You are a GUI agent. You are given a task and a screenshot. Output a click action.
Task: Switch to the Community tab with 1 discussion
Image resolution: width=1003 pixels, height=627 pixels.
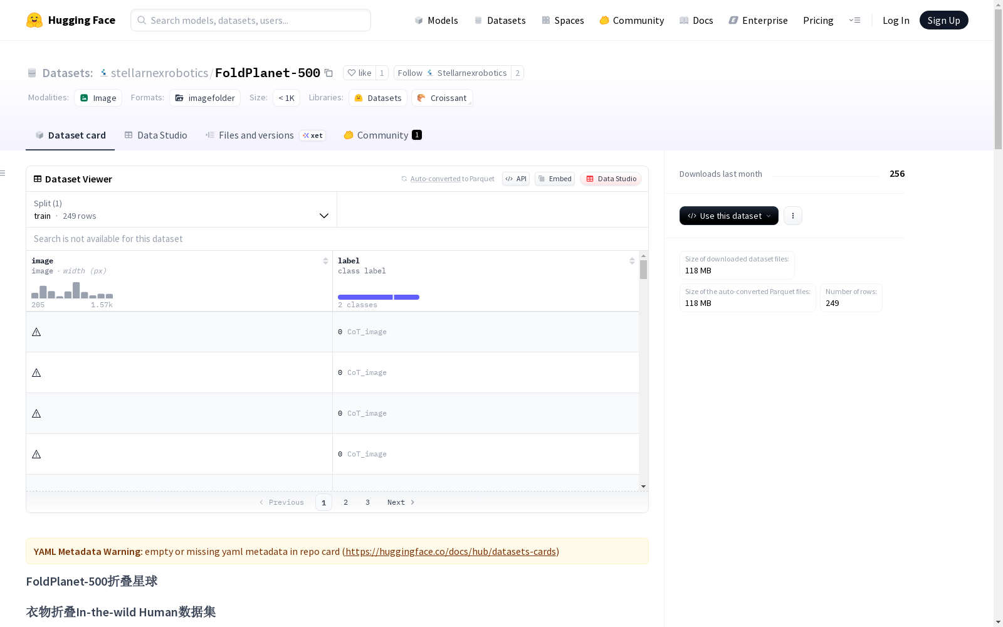click(382, 135)
